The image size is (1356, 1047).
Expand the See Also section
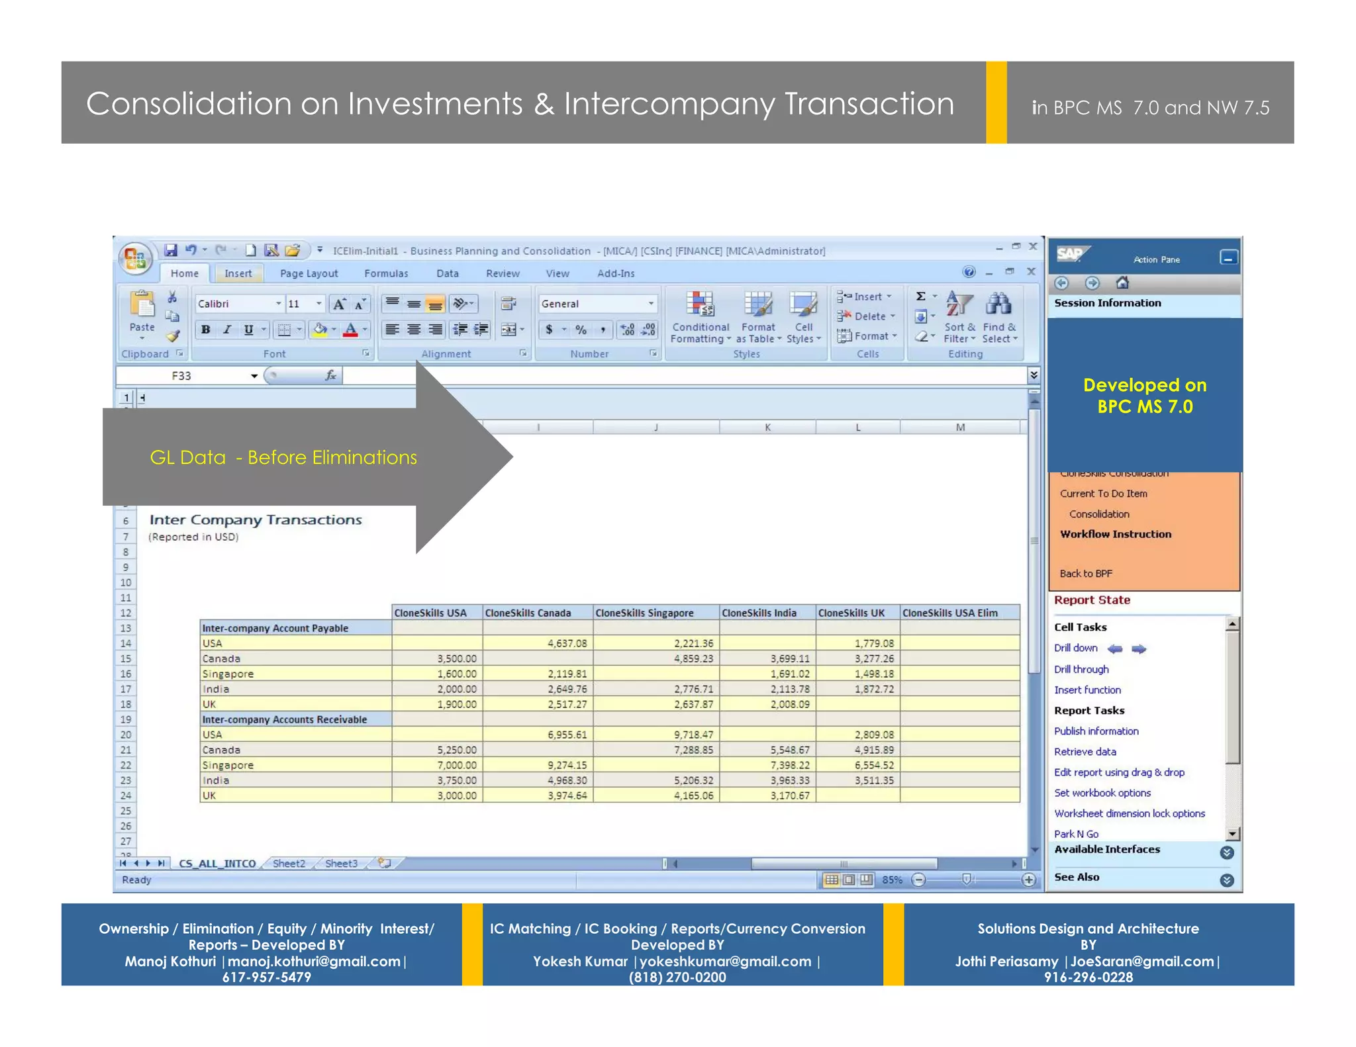(x=1226, y=880)
